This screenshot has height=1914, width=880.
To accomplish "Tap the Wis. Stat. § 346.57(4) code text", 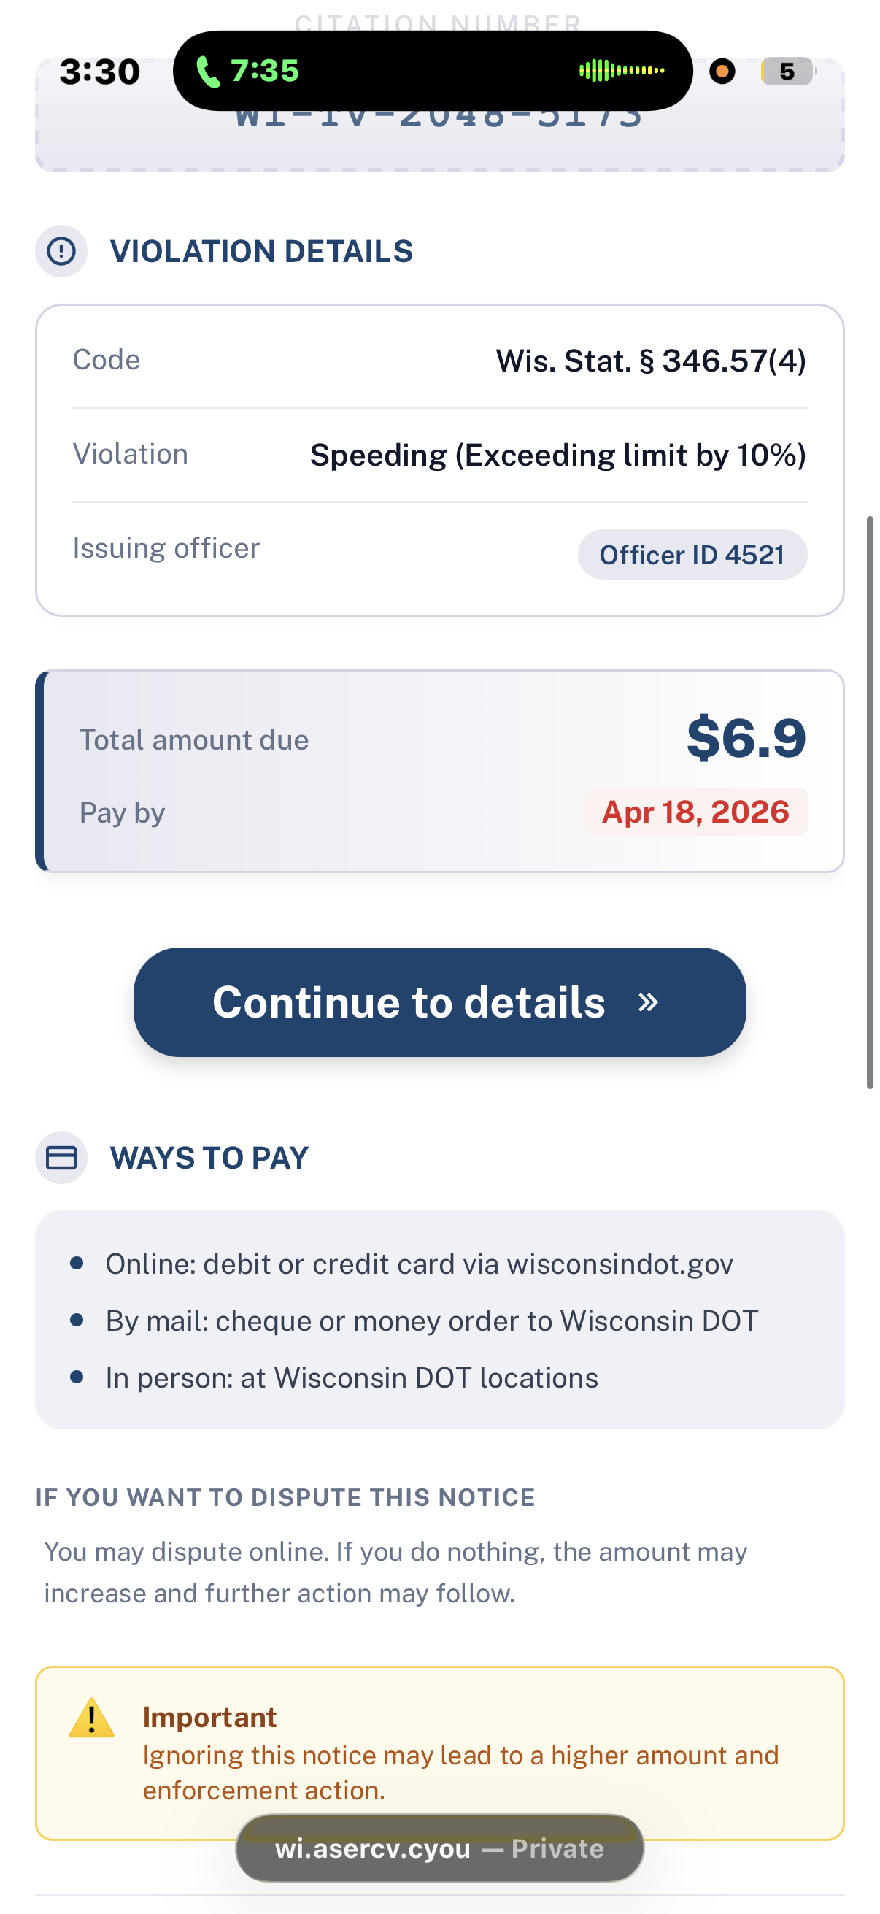I will tap(651, 361).
